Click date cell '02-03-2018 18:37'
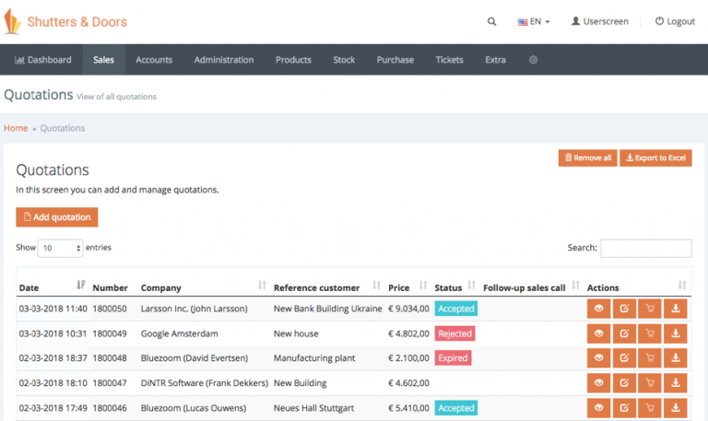This screenshot has width=708, height=421. pos(53,357)
